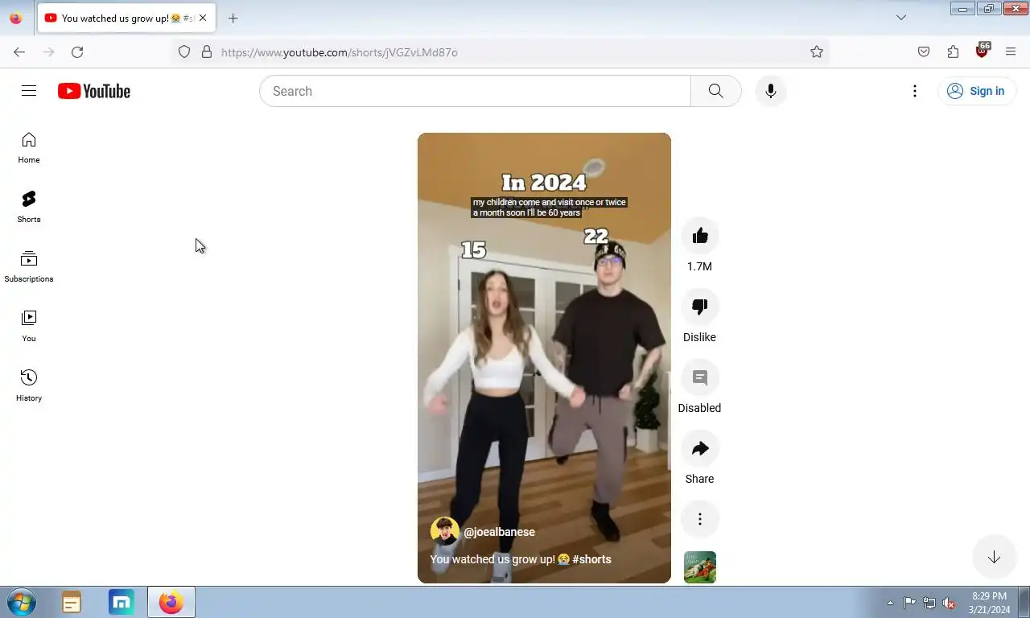Open the Short's sound thumbnail
This screenshot has height=618, width=1030.
coord(700,567)
